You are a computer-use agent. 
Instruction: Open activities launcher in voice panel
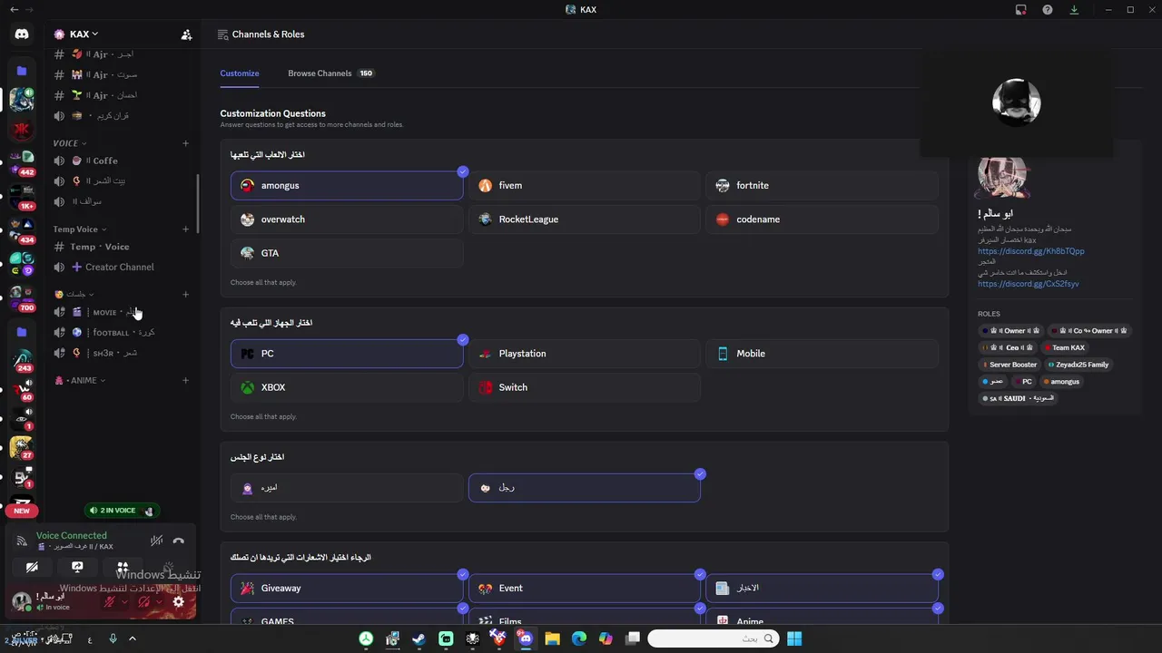click(x=123, y=568)
